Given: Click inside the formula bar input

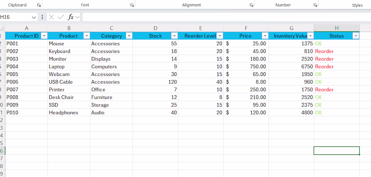Looking at the screenshot, I should point(226,17).
